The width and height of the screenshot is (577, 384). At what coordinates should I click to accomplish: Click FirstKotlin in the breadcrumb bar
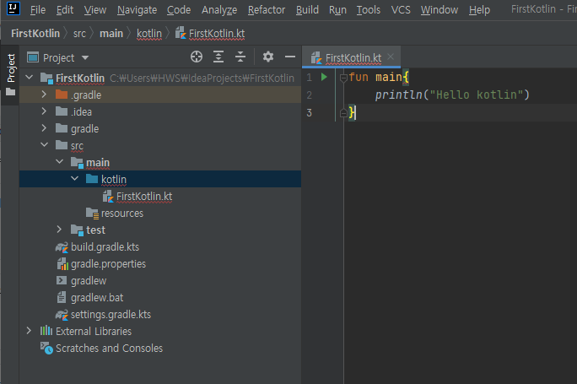[35, 34]
